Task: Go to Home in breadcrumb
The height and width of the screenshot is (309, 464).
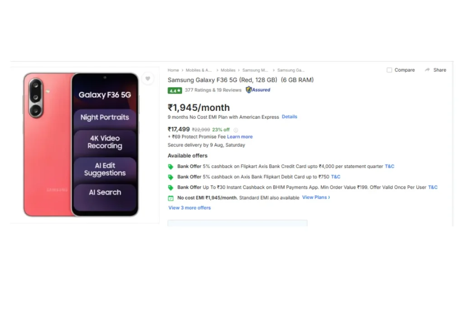Action: coord(173,70)
